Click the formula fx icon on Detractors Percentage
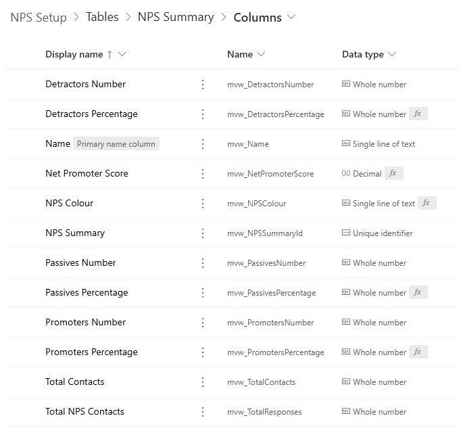This screenshot has height=439, width=459. click(418, 114)
